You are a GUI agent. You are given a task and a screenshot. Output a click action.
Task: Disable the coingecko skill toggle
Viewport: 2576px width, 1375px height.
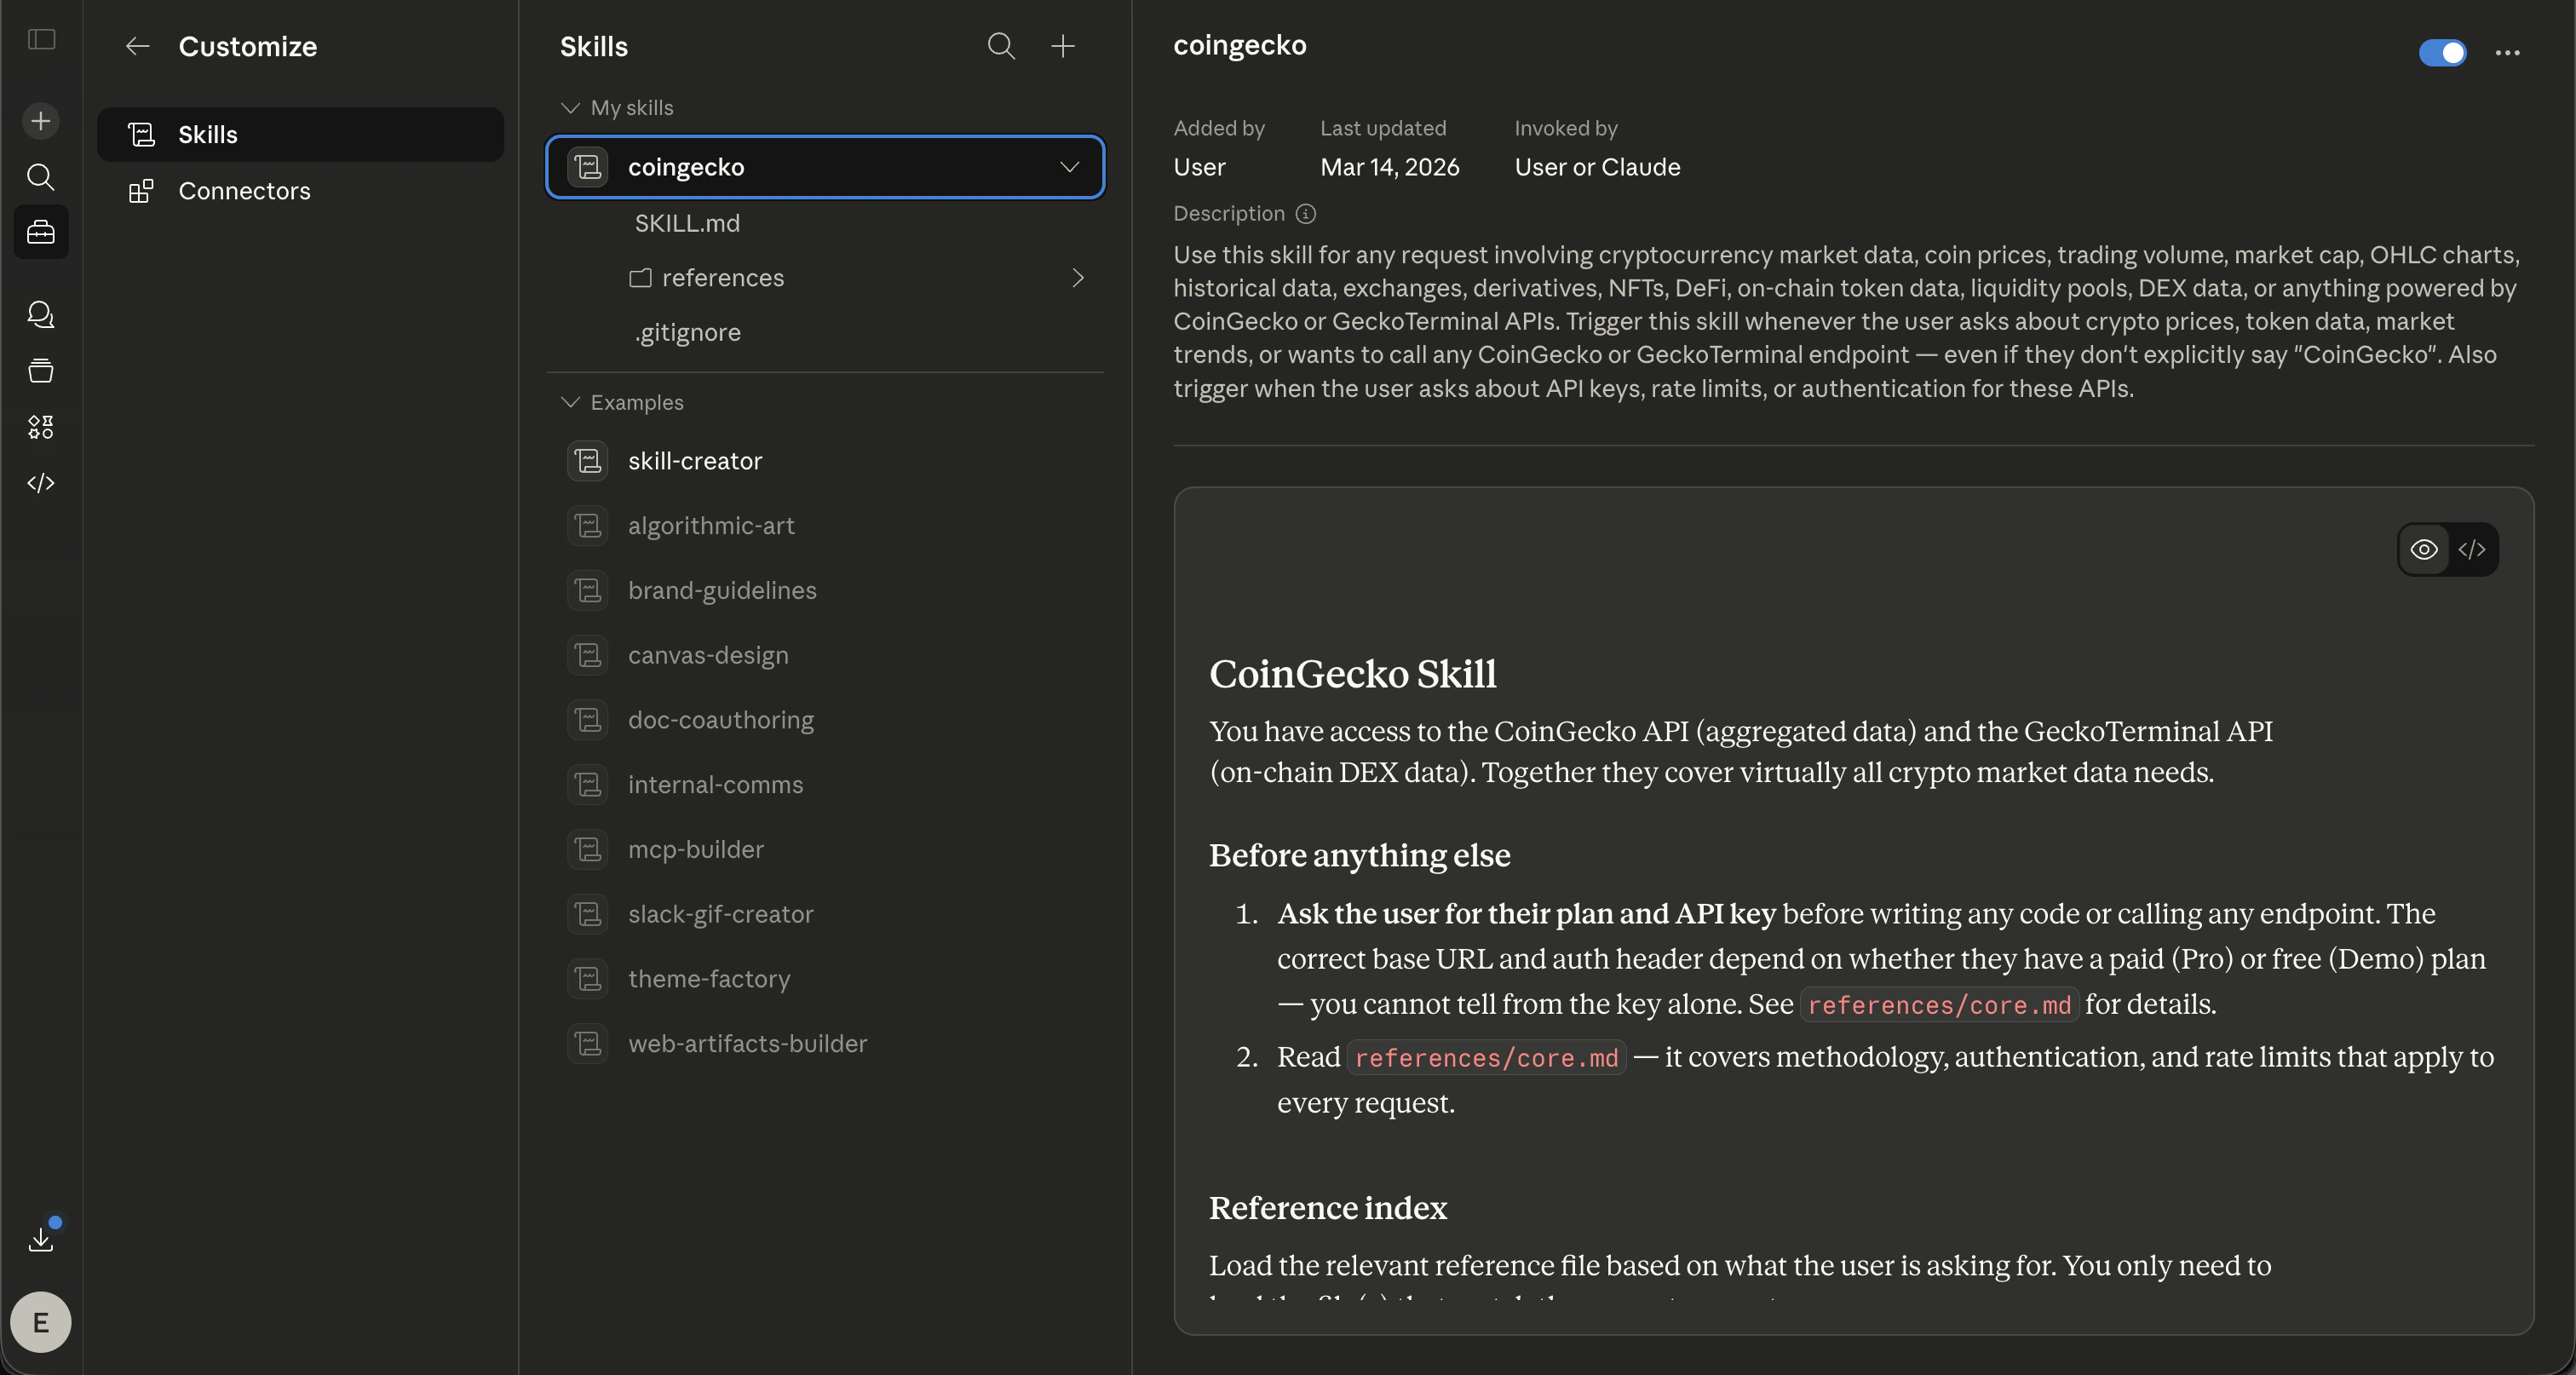pyautogui.click(x=2442, y=53)
